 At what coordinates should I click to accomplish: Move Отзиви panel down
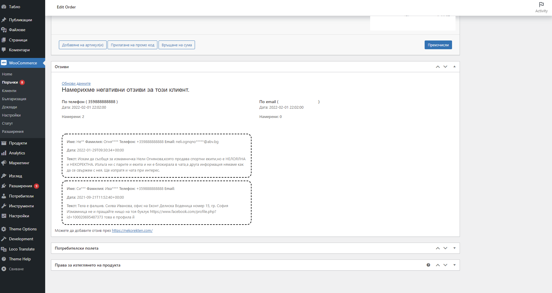click(x=445, y=67)
